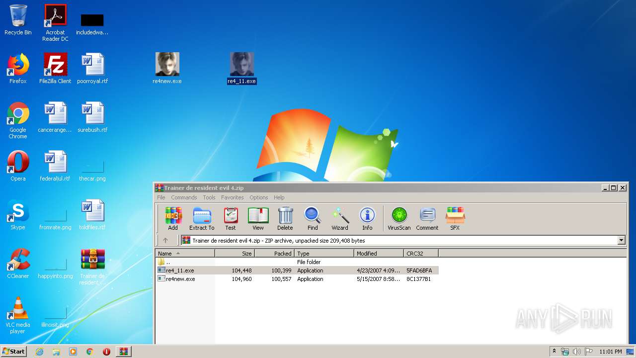Select the toldfiles.rtf desktop file
The width and height of the screenshot is (636, 358).
click(x=92, y=215)
